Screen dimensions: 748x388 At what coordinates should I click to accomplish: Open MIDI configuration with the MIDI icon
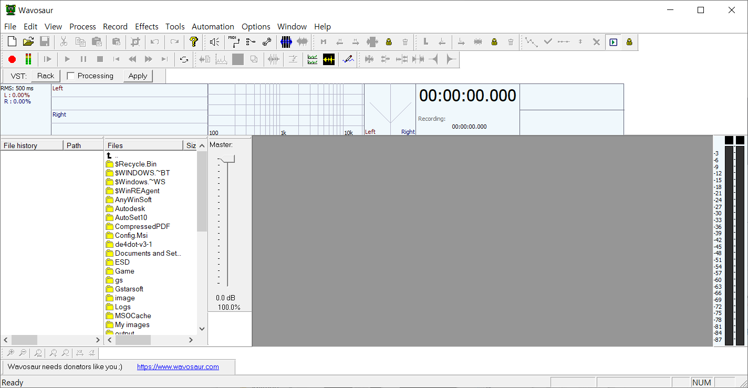pos(233,42)
